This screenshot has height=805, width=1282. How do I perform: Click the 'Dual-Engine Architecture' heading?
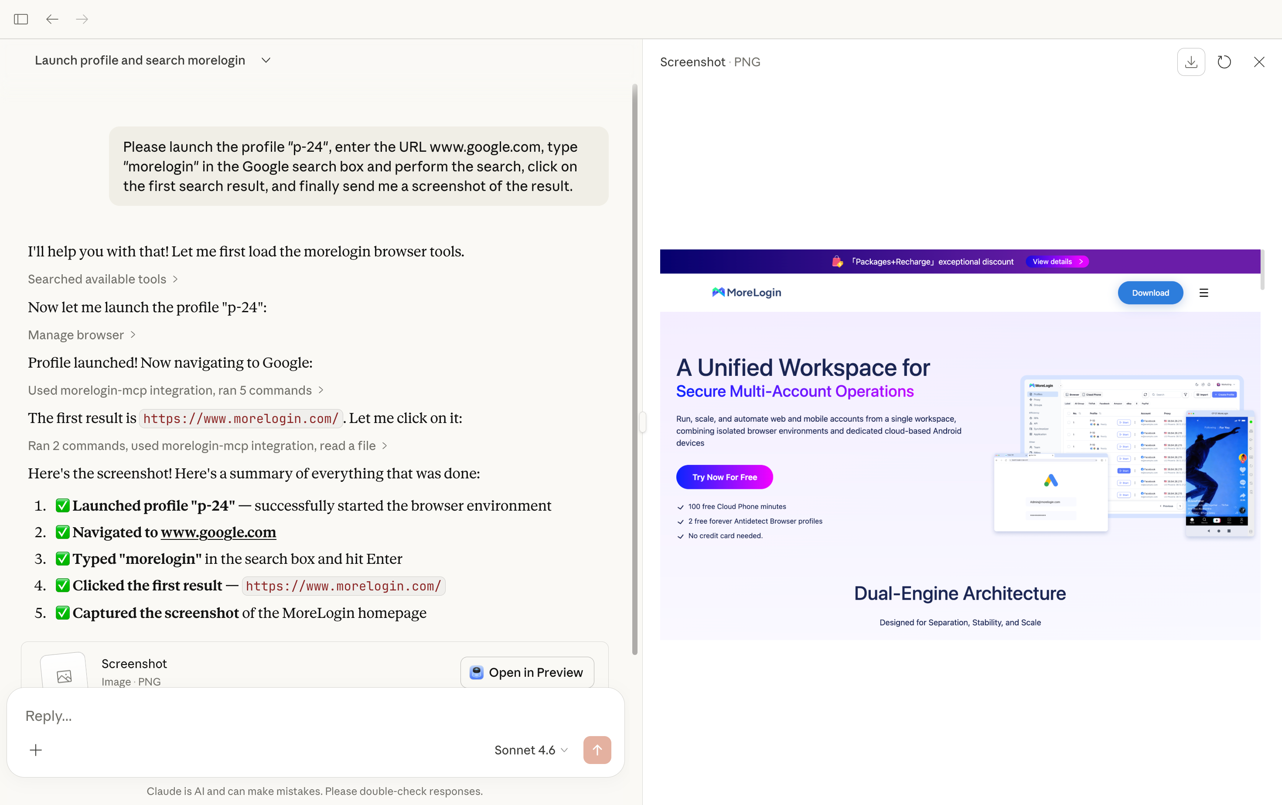960,593
